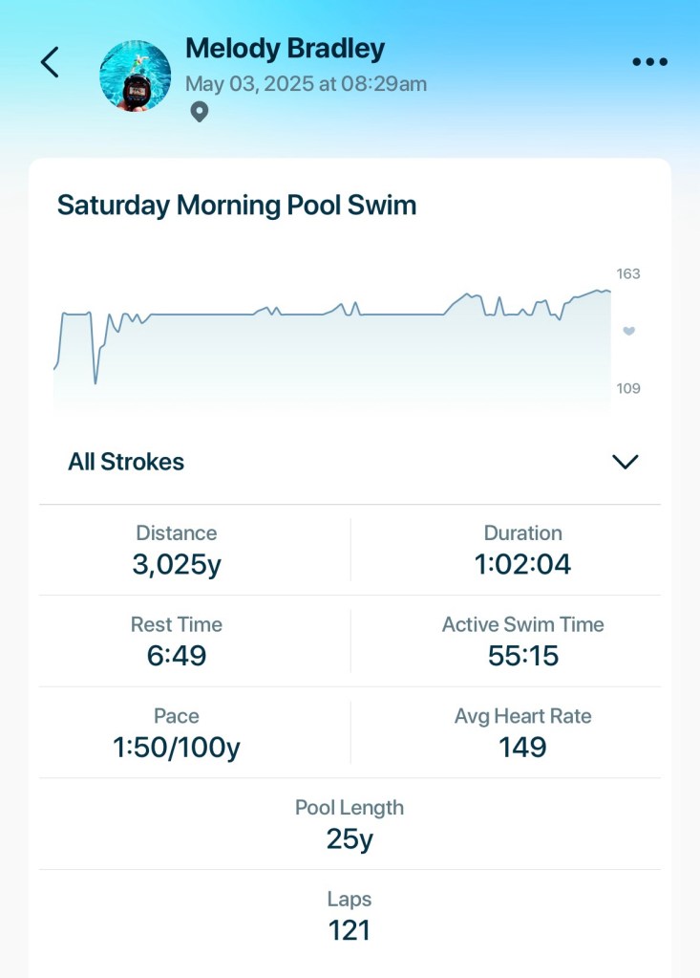Tap the heart rate icon beside chart

(x=628, y=331)
